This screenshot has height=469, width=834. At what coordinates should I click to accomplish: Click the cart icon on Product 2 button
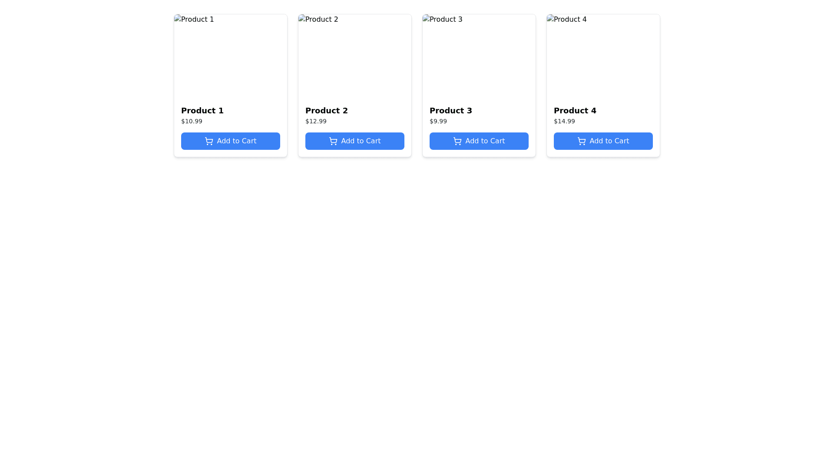(x=333, y=141)
